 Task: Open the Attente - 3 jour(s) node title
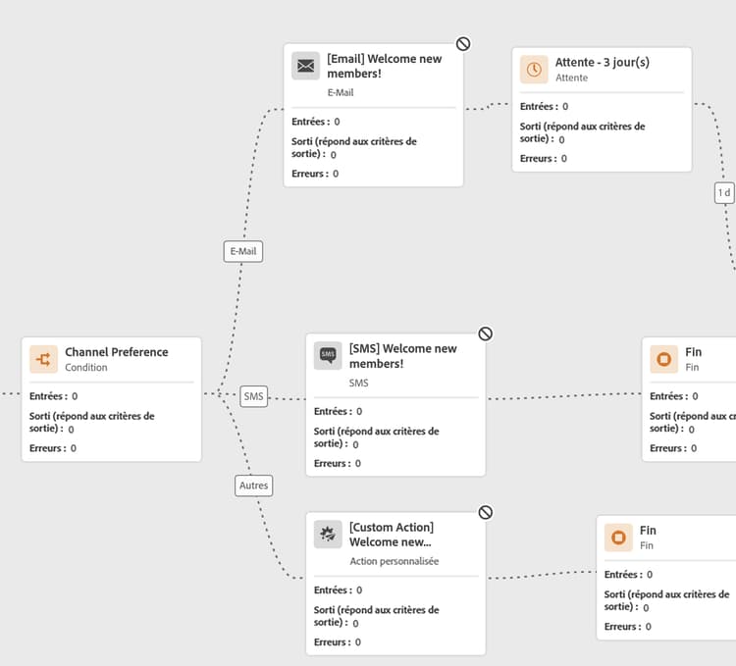tap(602, 62)
